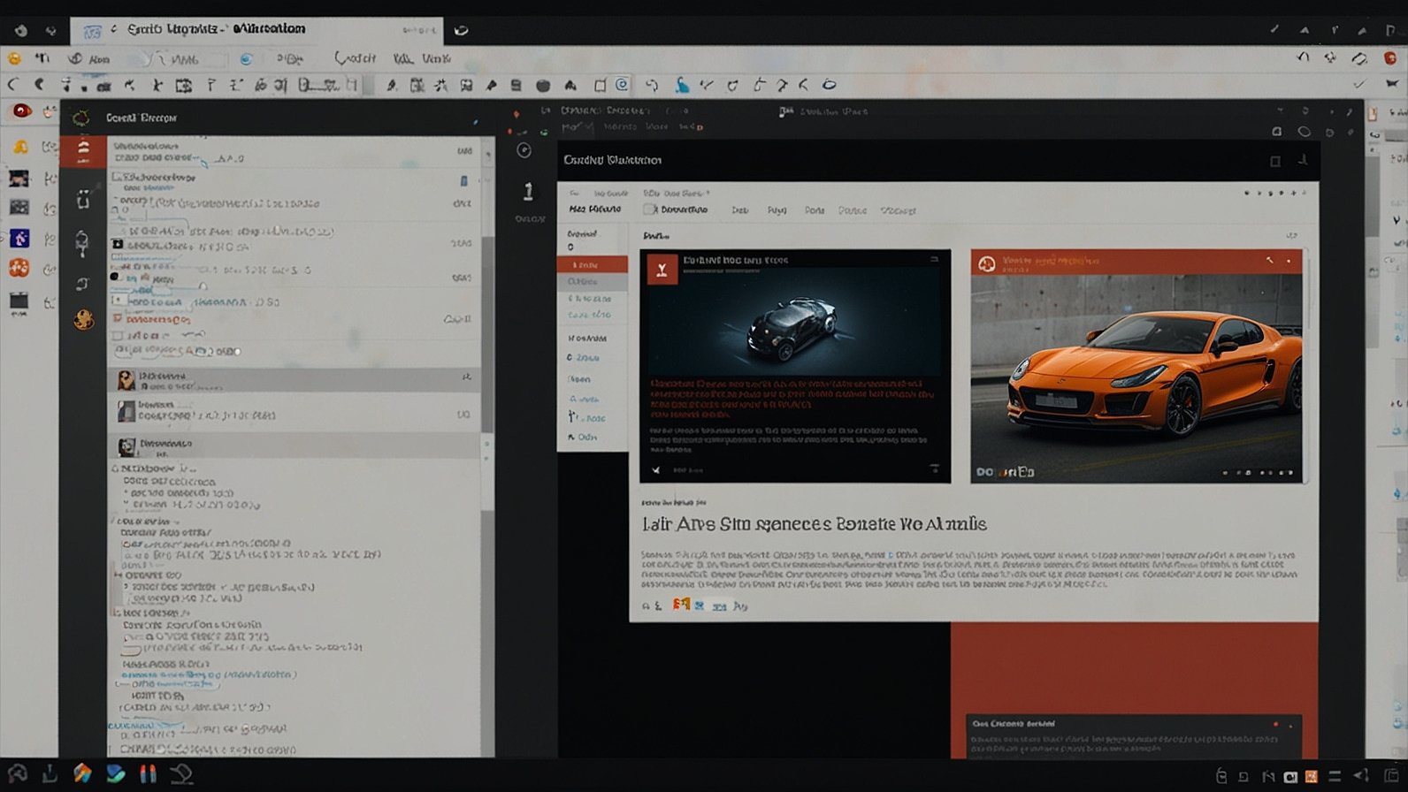Click the large article headline under the car cards

click(x=814, y=524)
